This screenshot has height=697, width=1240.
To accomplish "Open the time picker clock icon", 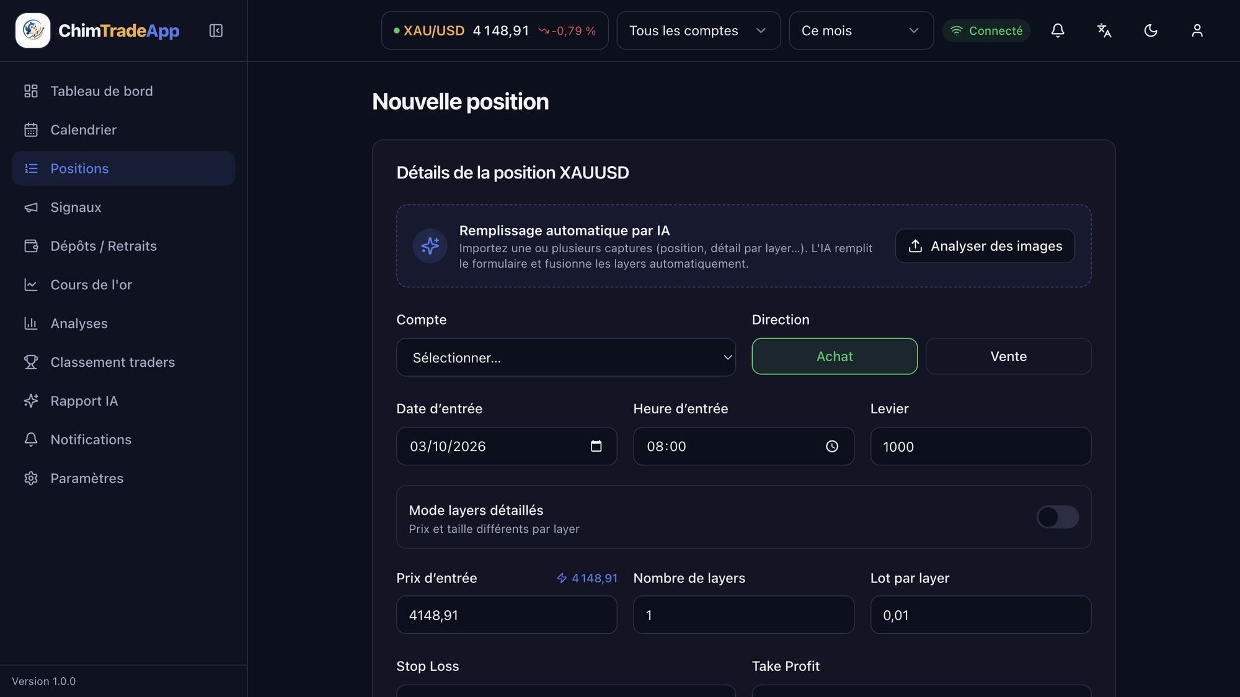I will pos(832,446).
